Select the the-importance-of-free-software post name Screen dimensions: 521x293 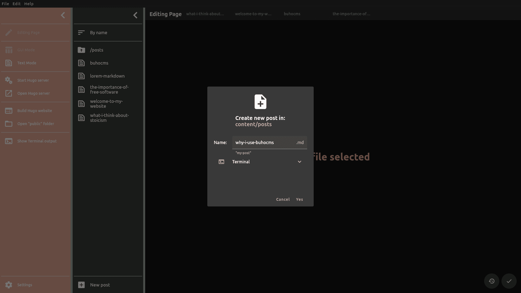click(109, 90)
